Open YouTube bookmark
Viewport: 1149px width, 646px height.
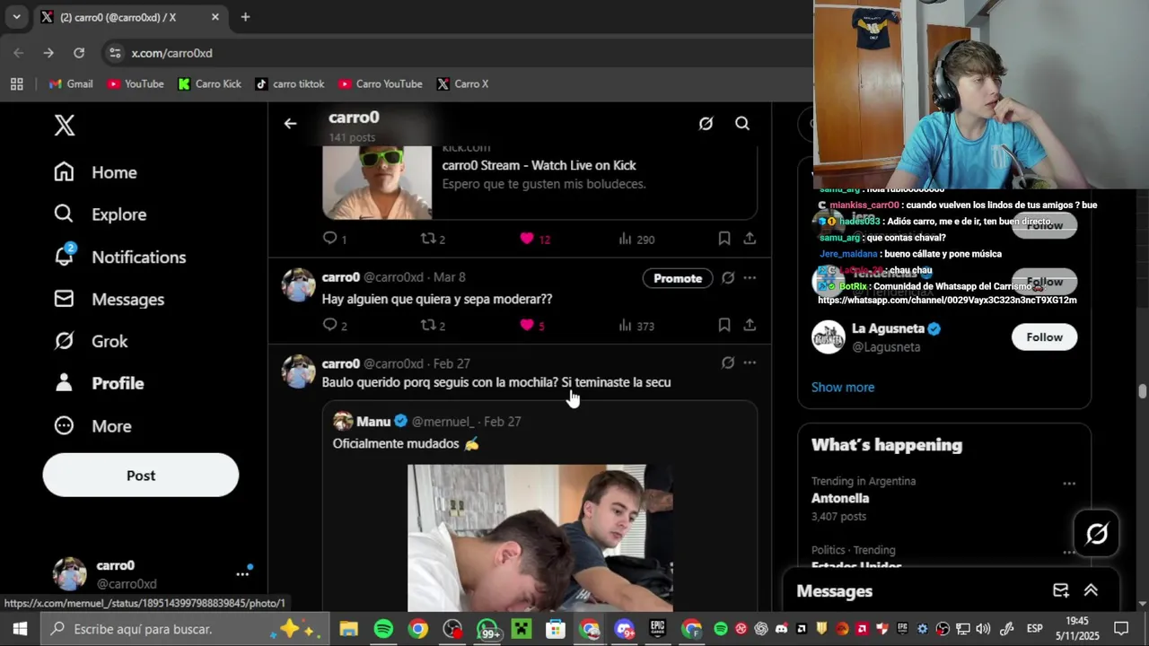point(136,83)
